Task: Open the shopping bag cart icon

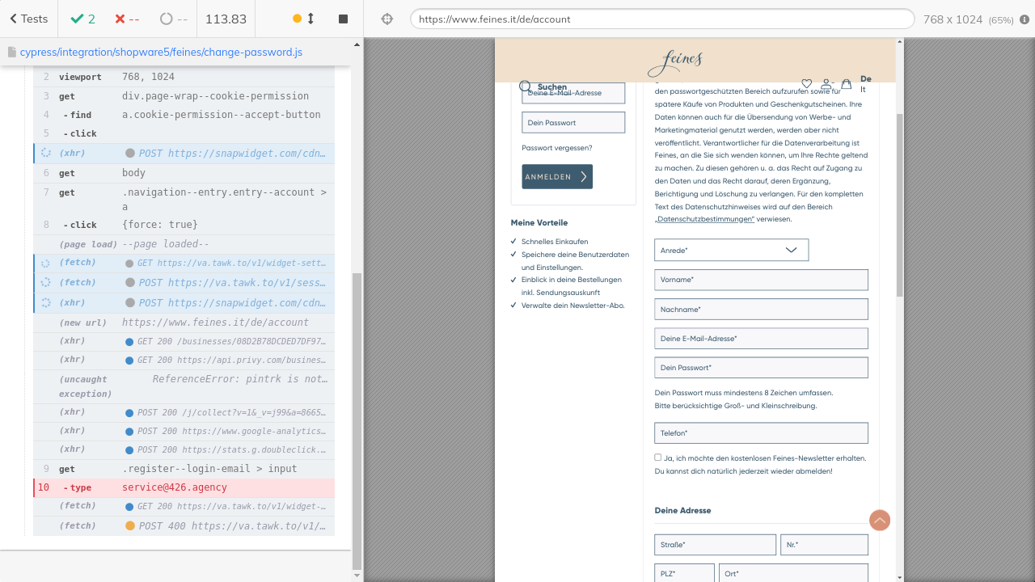Action: point(847,84)
